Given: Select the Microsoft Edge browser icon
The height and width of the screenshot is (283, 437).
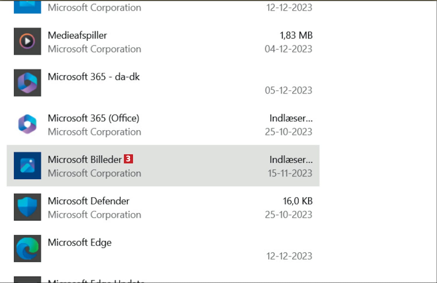Looking at the screenshot, I should (27, 248).
